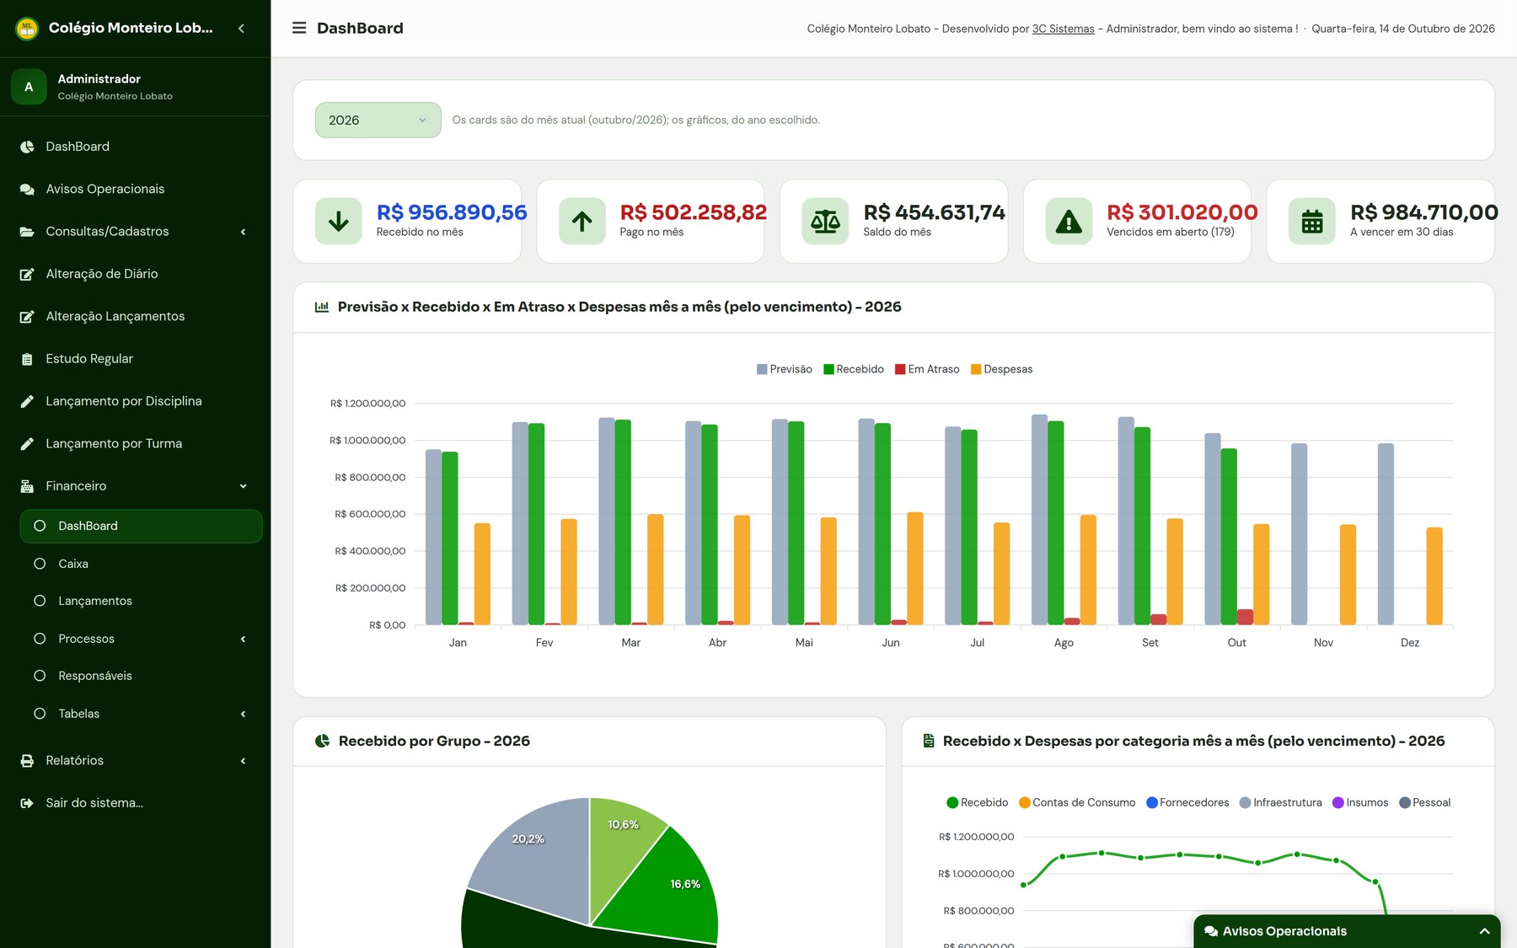This screenshot has height=948, width=1517.
Task: Open Lançamentos under Financeiro
Action: [141, 601]
